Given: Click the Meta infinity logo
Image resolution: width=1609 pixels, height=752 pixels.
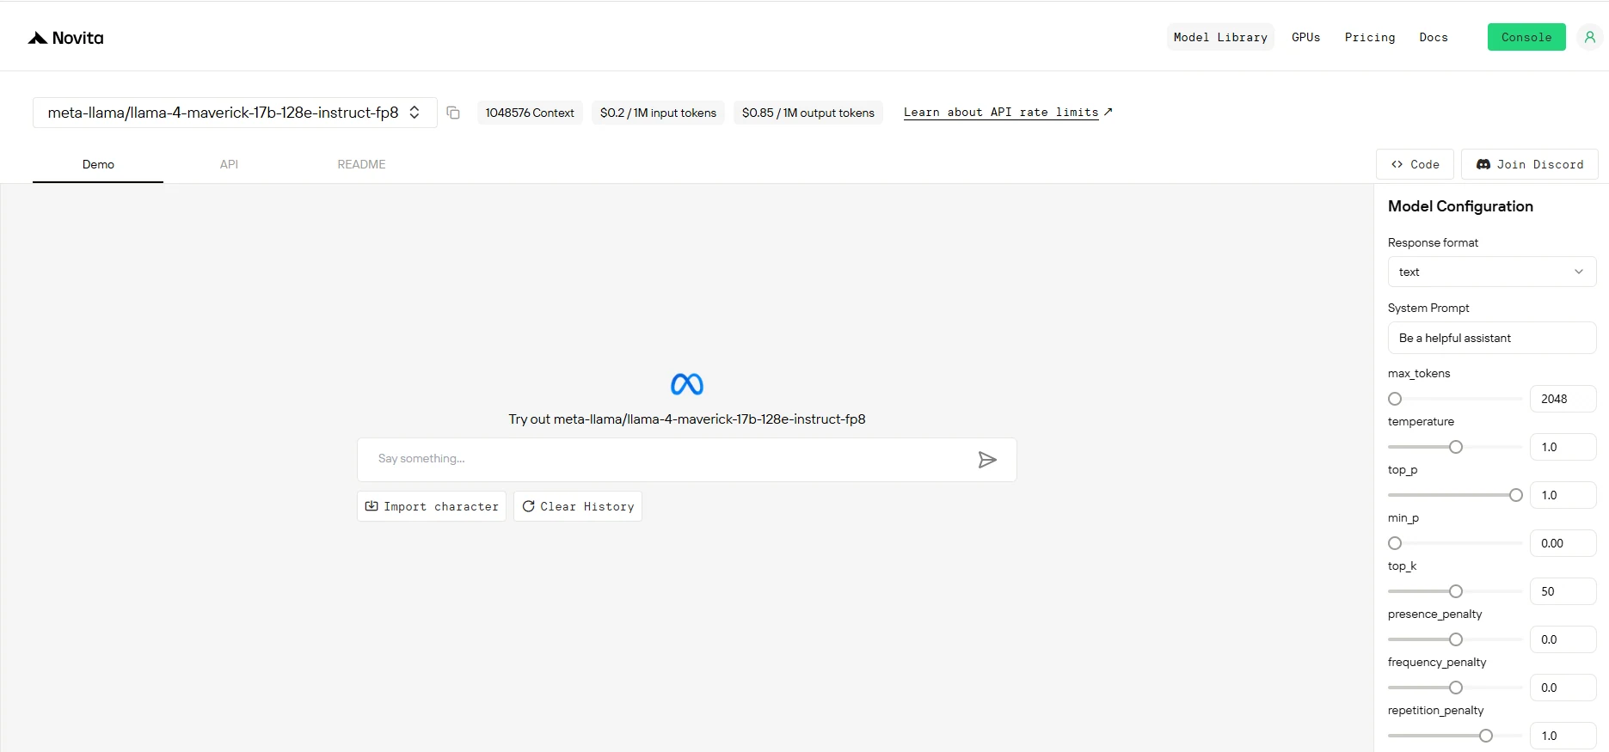Looking at the screenshot, I should tap(687, 384).
